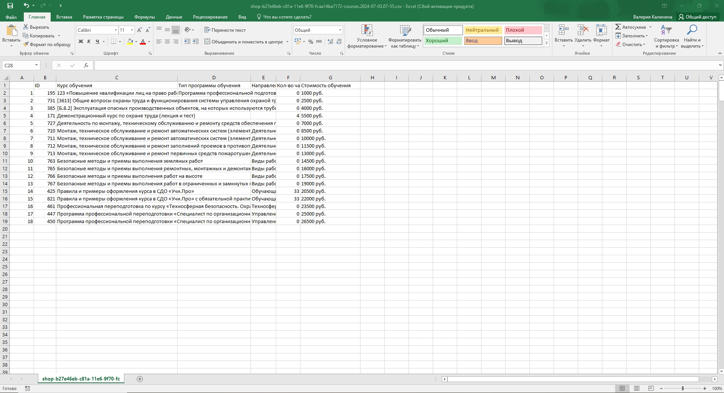Increase indent in cell
Viewport: 724px width, 393px height.
196,42
